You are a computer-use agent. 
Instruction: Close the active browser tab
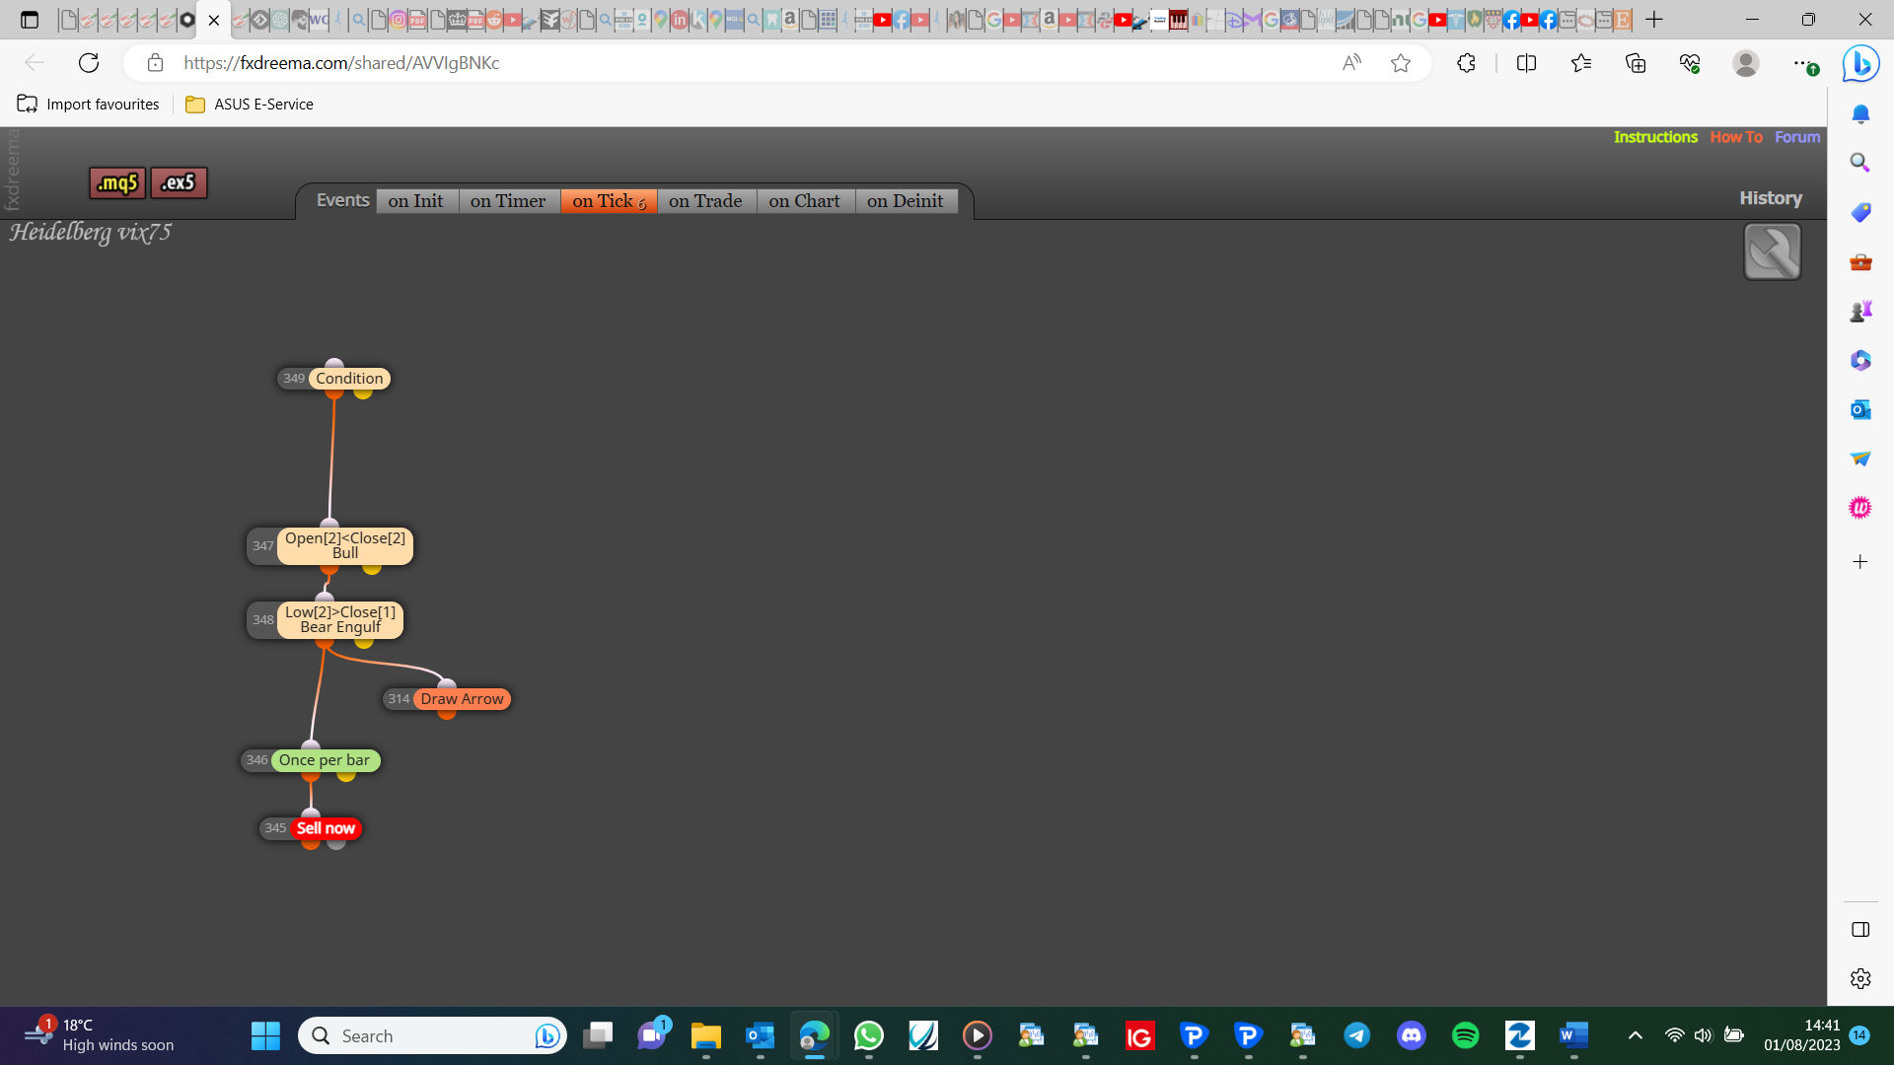pos(214,20)
